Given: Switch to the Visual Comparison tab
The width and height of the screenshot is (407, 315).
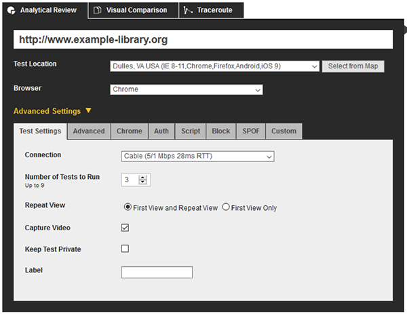Looking at the screenshot, I should point(134,10).
